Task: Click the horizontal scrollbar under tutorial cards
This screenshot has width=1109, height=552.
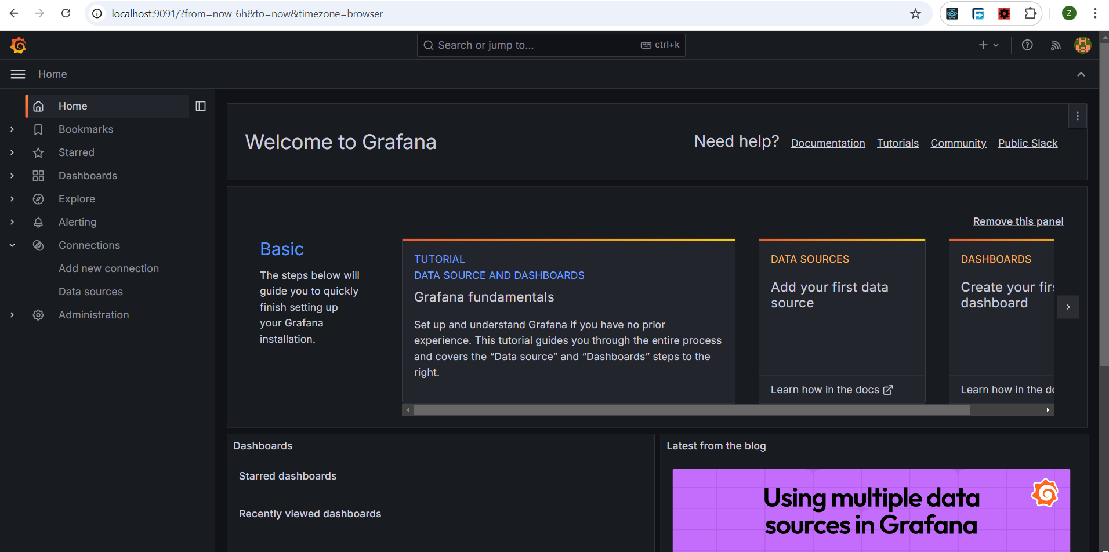Action: pyautogui.click(x=691, y=410)
